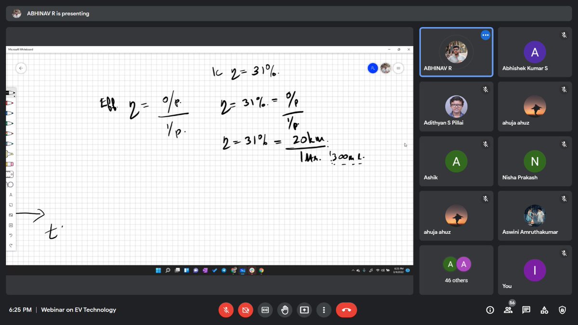The width and height of the screenshot is (578, 325).
Task: Raise hand in the meeting
Action: (x=285, y=310)
